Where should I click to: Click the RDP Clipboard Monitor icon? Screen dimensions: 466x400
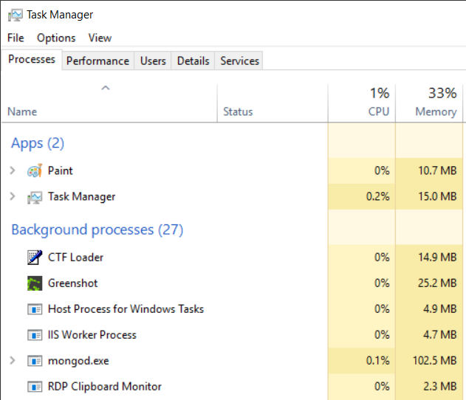point(35,387)
